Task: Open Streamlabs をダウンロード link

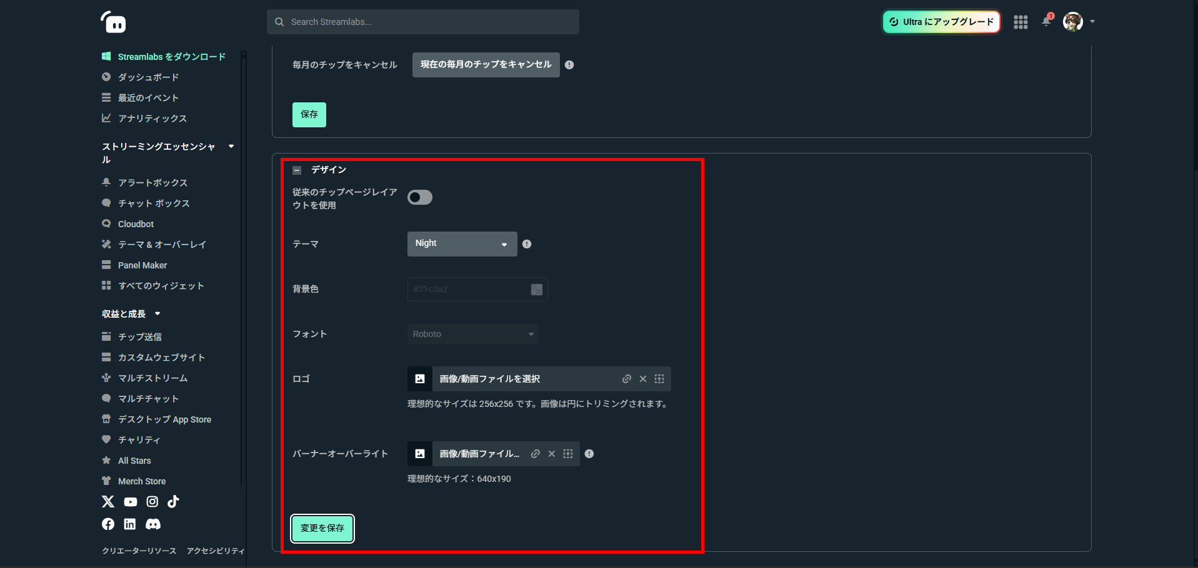Action: (171, 57)
